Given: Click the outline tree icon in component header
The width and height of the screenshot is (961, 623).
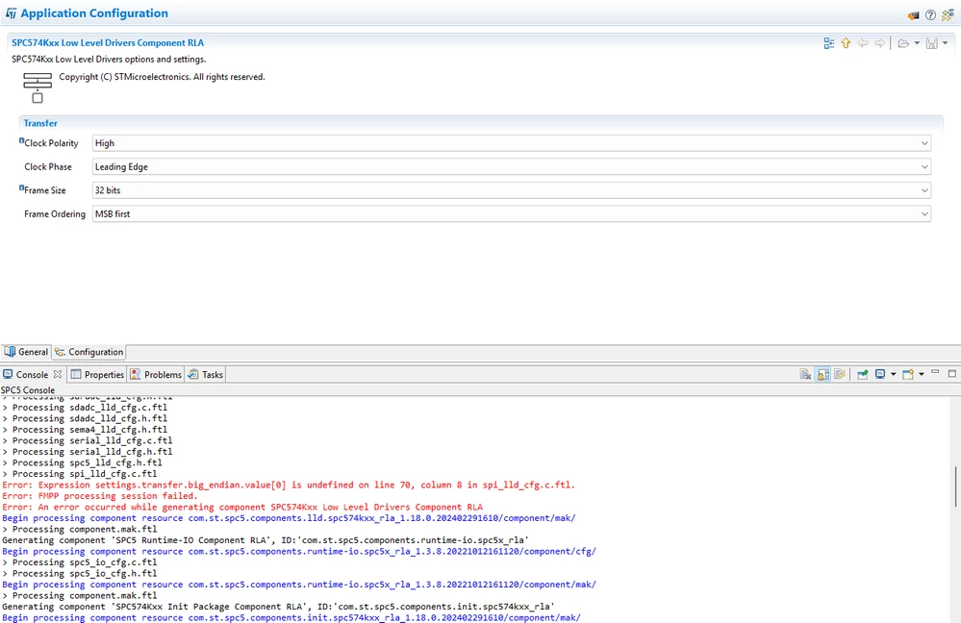Looking at the screenshot, I should click(828, 43).
